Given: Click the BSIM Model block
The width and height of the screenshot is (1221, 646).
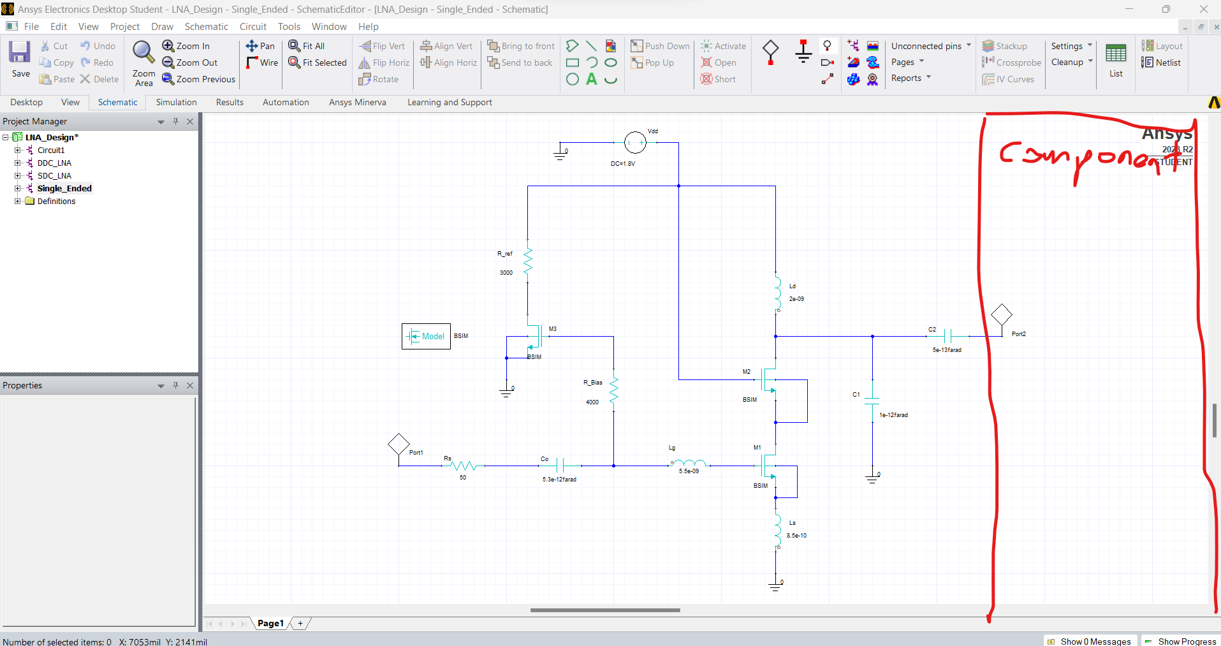Looking at the screenshot, I should (426, 336).
